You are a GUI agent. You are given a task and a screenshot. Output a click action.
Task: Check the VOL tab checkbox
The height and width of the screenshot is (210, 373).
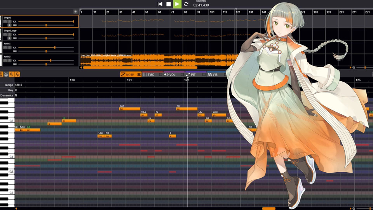182,75
